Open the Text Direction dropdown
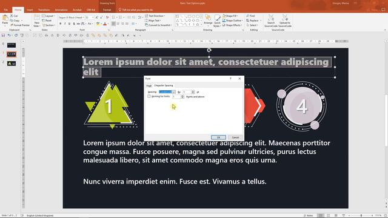This screenshot has width=388, height=218. click(155, 16)
